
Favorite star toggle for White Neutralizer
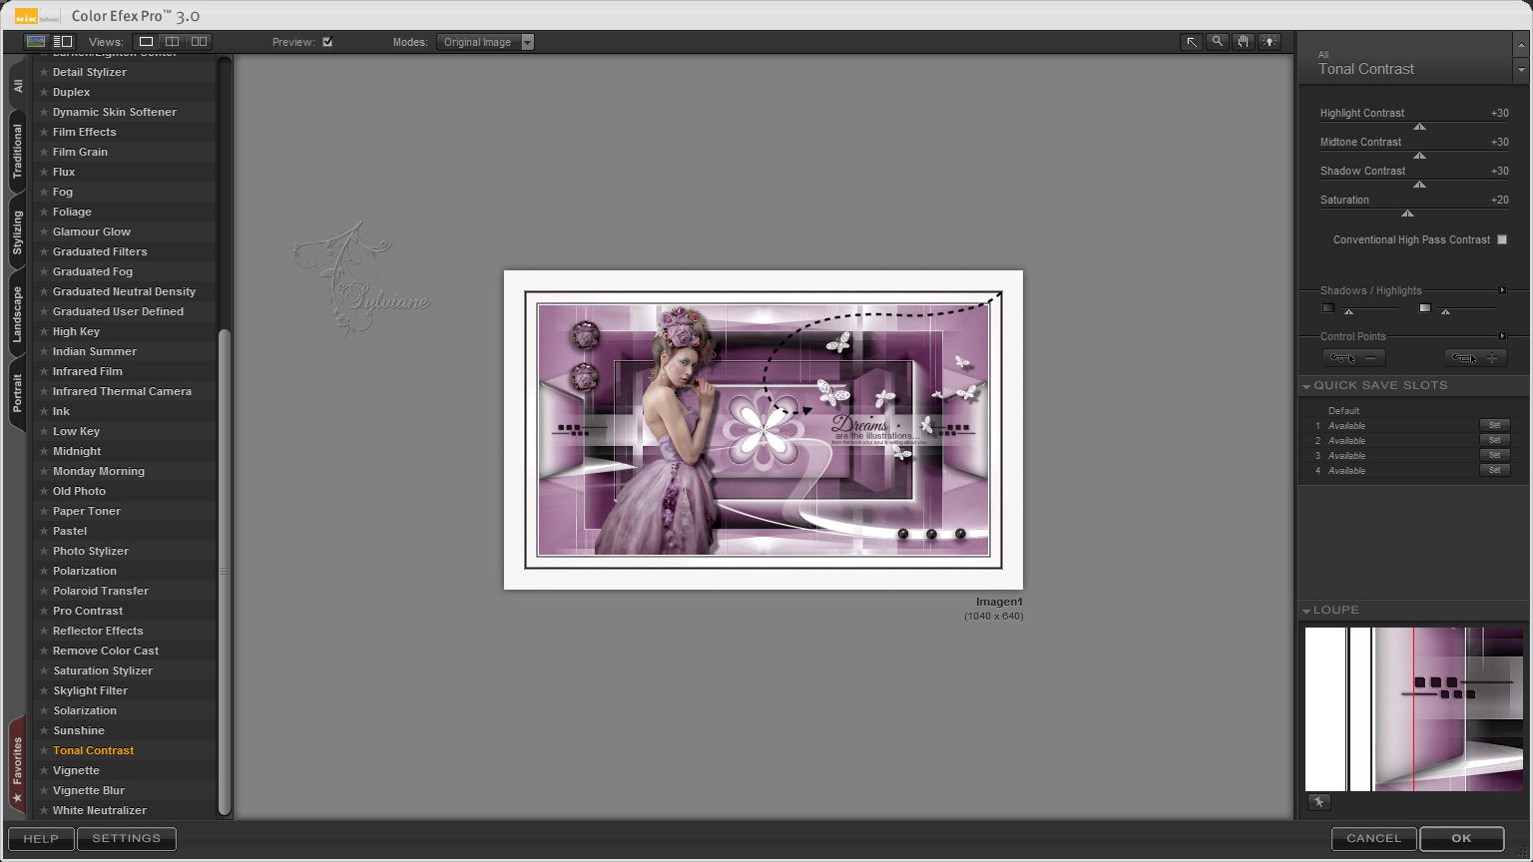click(44, 810)
